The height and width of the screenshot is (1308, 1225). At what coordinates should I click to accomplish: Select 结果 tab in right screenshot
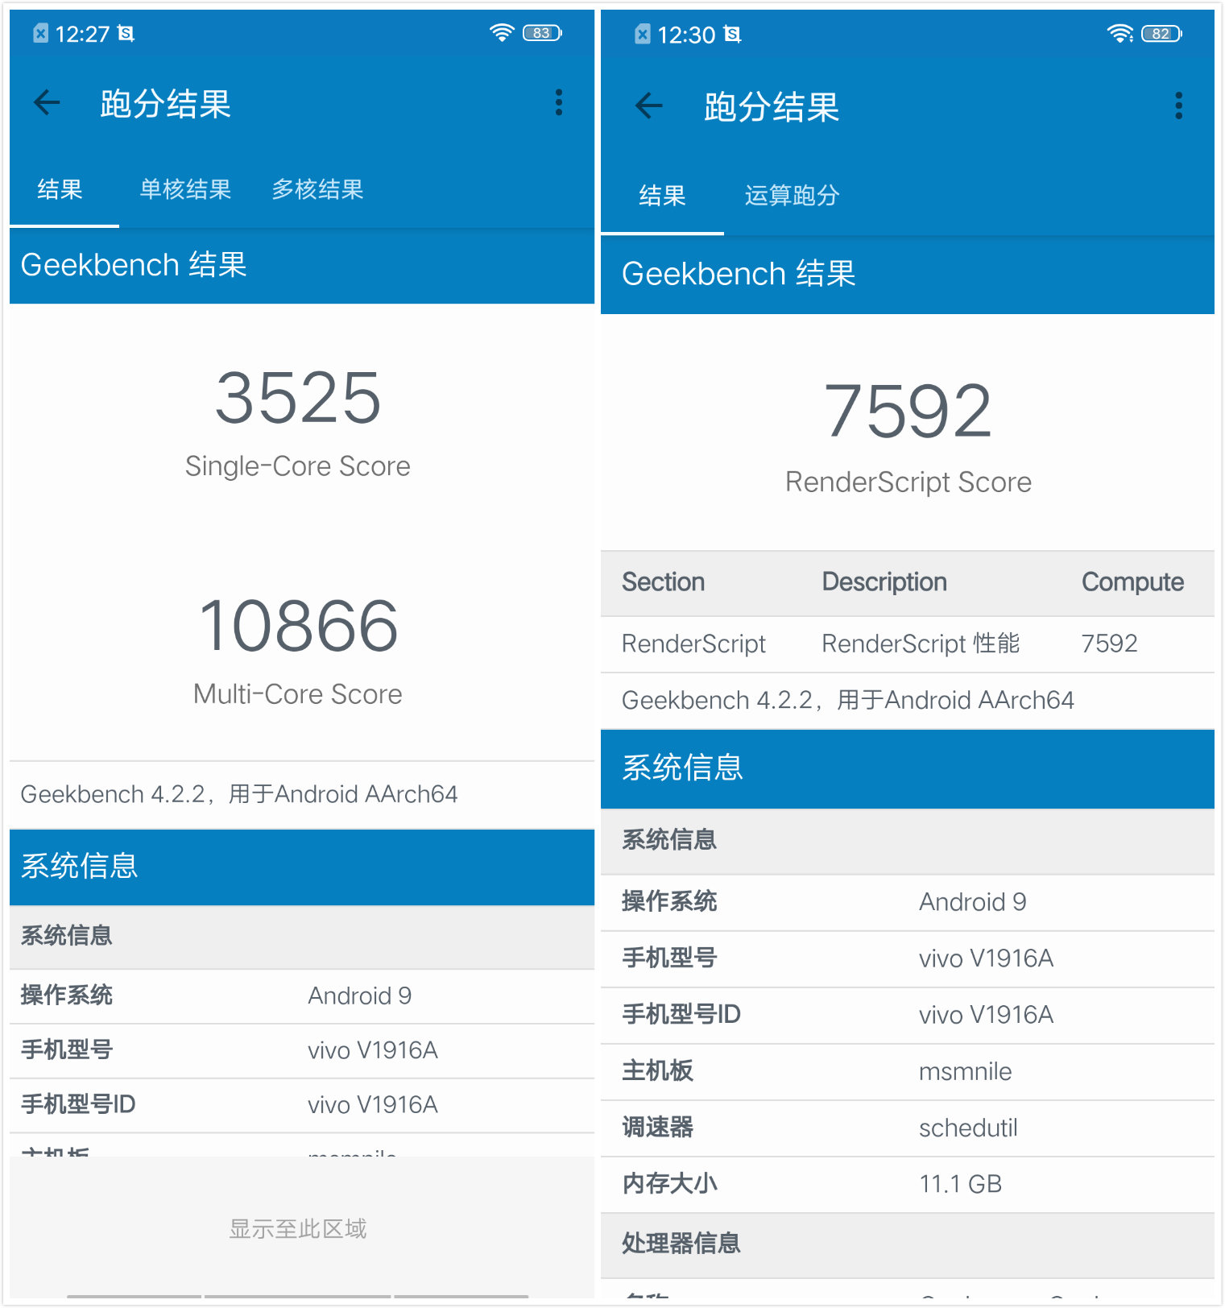point(662,195)
